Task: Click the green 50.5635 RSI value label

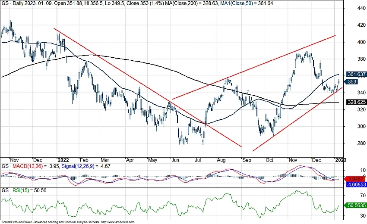Action: point(355,205)
